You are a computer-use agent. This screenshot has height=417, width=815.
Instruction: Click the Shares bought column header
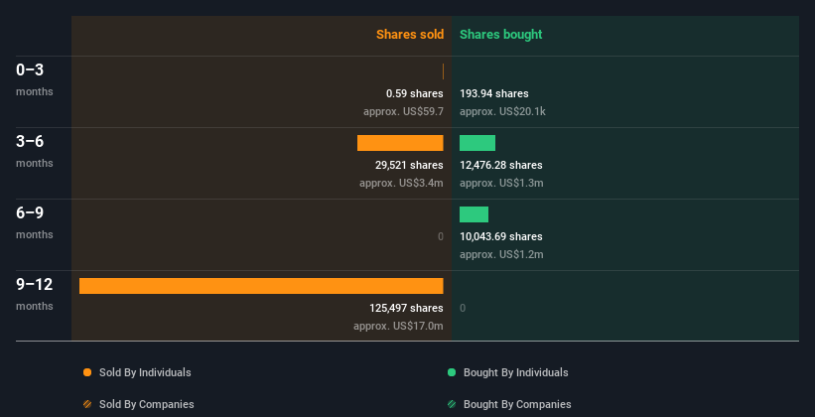pyautogui.click(x=501, y=35)
